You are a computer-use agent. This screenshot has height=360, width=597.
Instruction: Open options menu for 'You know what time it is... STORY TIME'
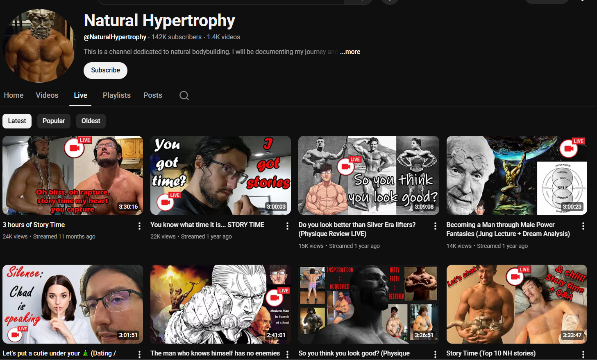(287, 226)
